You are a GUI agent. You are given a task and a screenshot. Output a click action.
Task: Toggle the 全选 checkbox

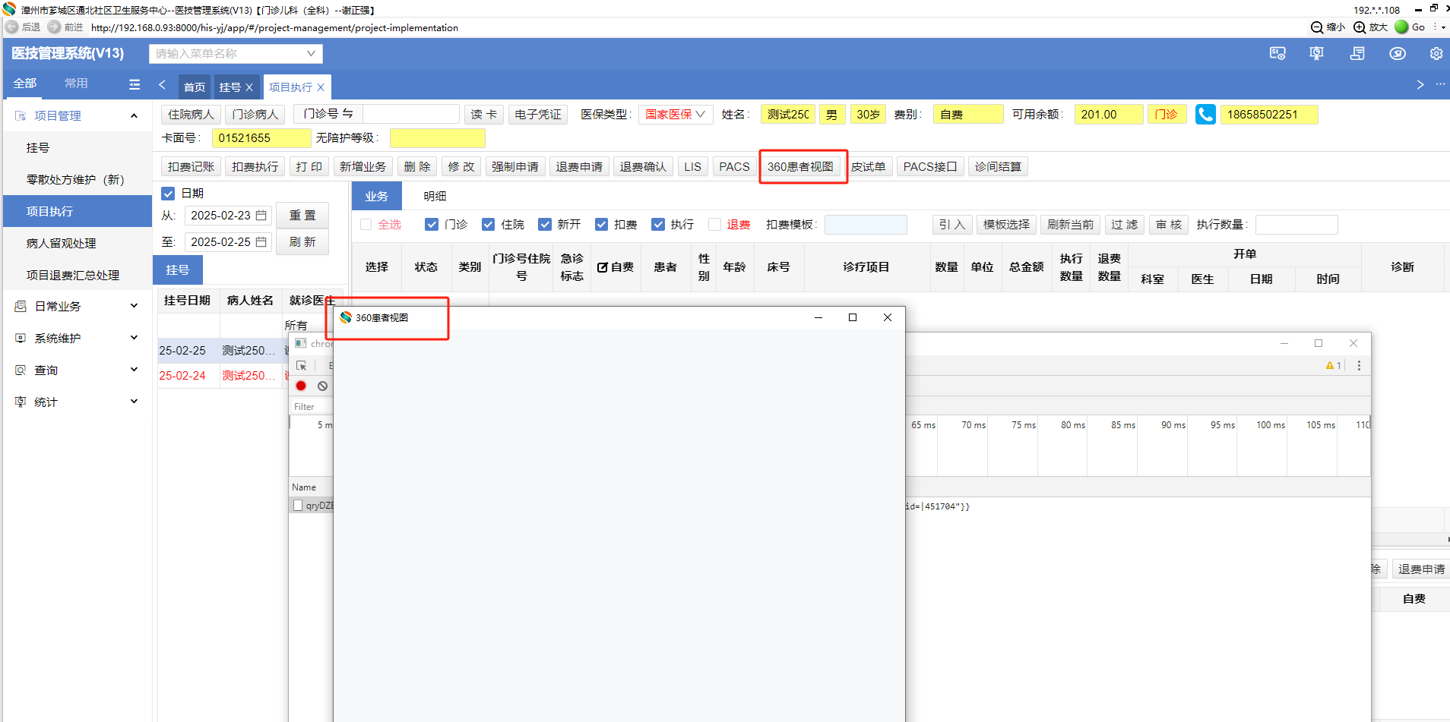click(x=366, y=225)
